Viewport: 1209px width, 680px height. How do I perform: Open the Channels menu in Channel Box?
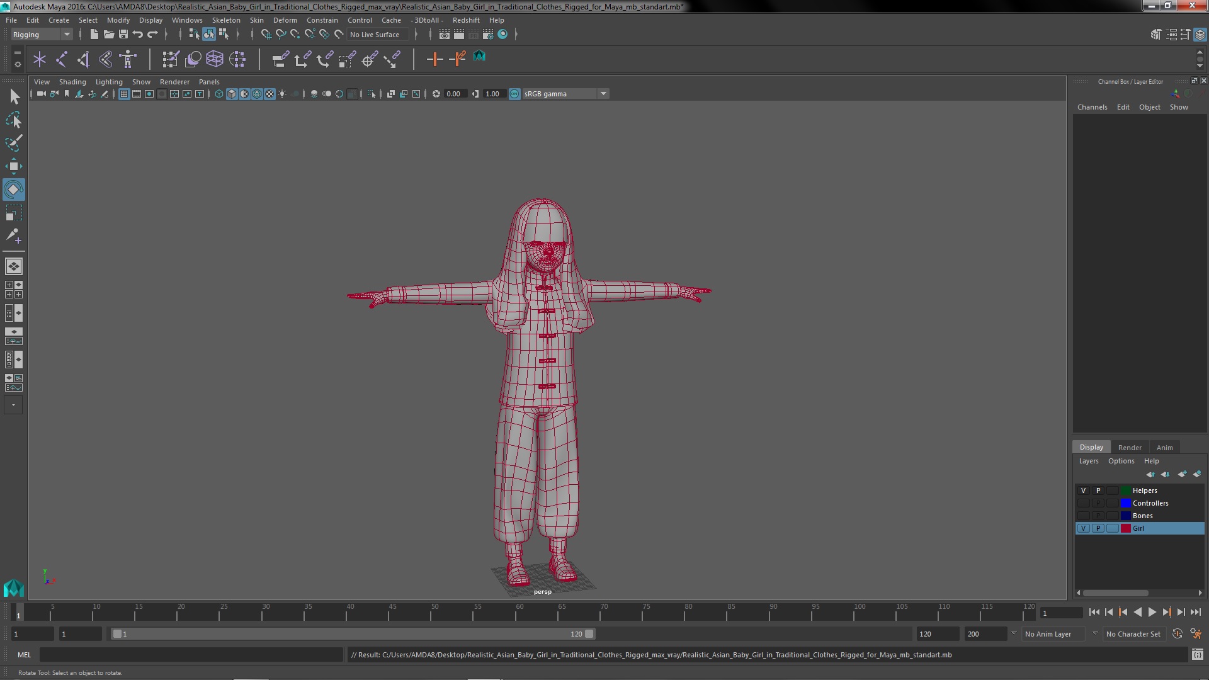(1092, 107)
